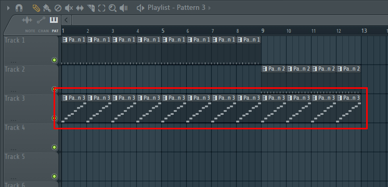This screenshot has height=187, width=388.
Task: Show audio clips via waveform picker icon
Action: click(x=27, y=20)
